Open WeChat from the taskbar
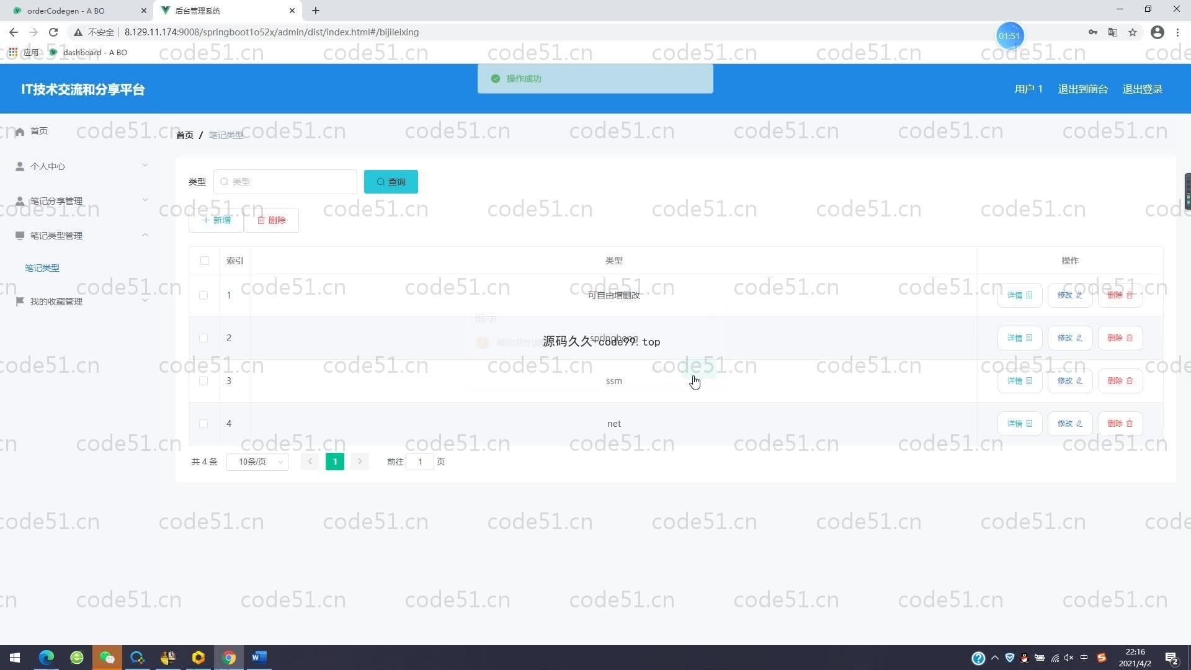 tap(107, 658)
